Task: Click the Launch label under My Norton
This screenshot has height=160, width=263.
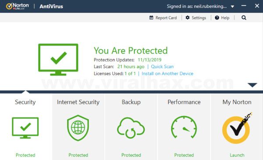Action: point(237,155)
